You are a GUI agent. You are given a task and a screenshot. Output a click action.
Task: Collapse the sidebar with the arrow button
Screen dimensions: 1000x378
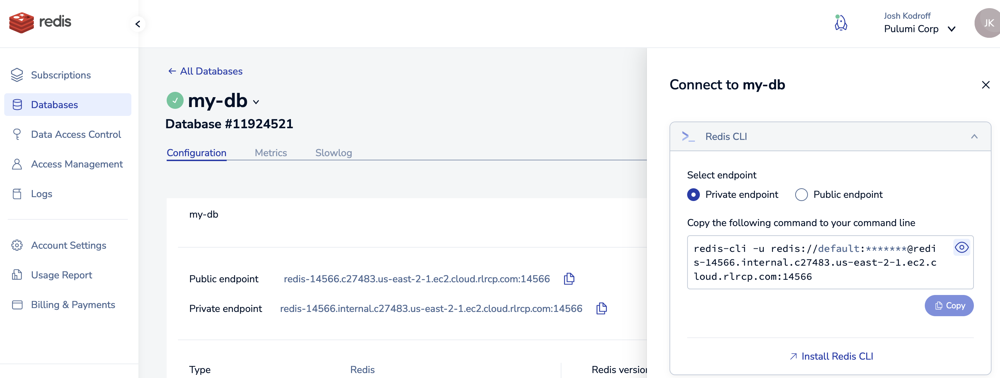coord(138,24)
